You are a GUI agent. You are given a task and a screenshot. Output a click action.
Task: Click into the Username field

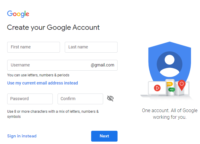62,65
